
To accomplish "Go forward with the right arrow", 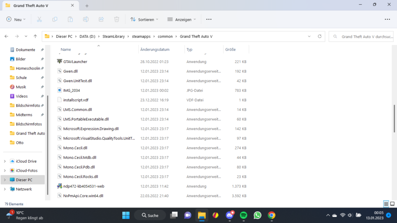I will 17,37.
